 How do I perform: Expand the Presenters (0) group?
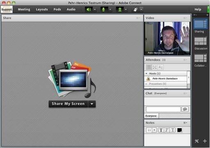coord(146,84)
